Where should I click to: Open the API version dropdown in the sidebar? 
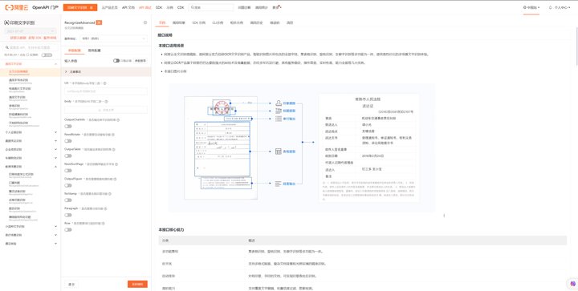pos(31,31)
